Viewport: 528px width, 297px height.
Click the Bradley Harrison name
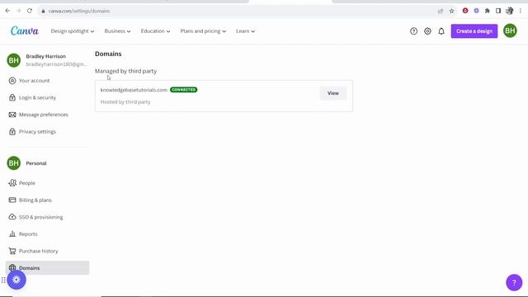click(x=46, y=56)
